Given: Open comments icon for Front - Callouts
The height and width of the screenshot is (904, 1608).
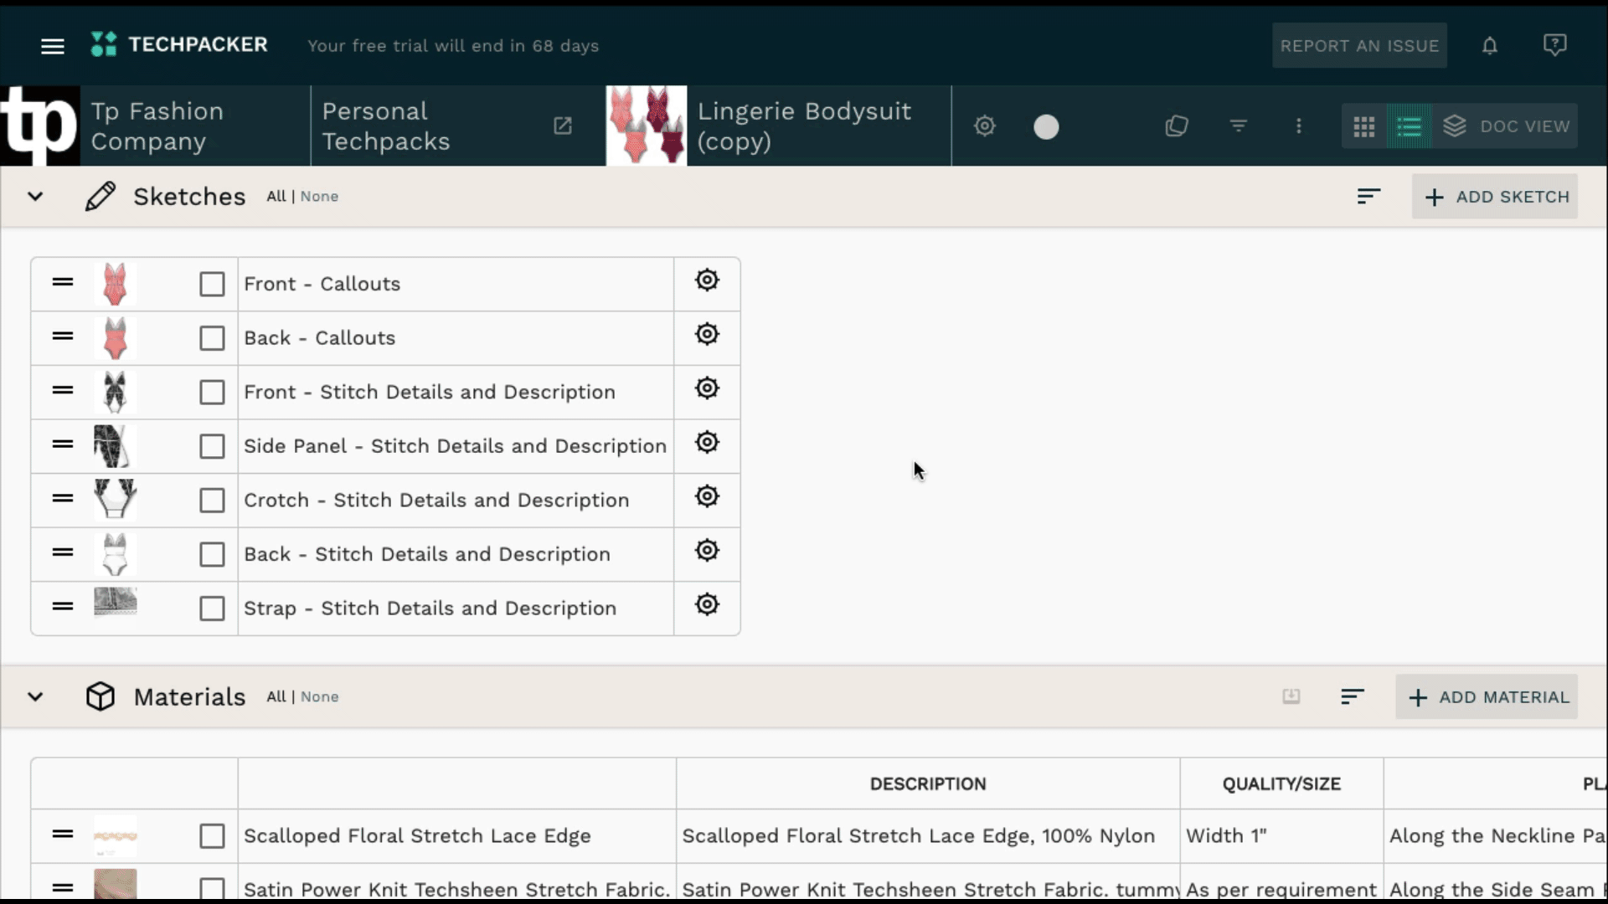Looking at the screenshot, I should click(707, 280).
